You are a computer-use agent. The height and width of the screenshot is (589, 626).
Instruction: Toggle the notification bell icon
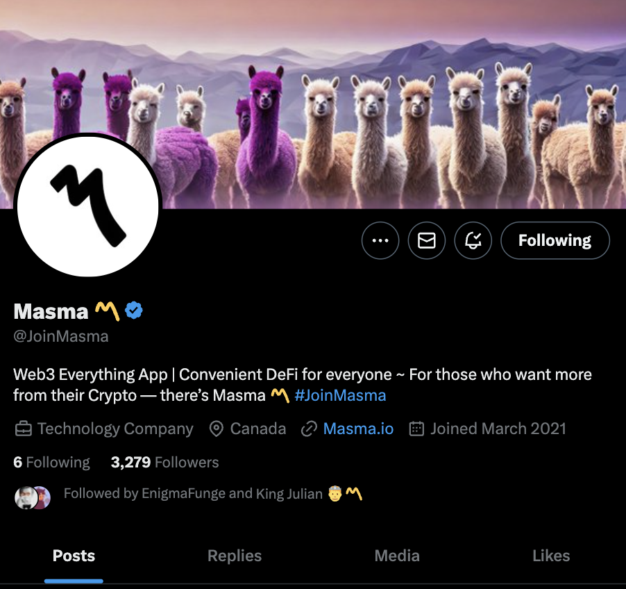tap(473, 240)
